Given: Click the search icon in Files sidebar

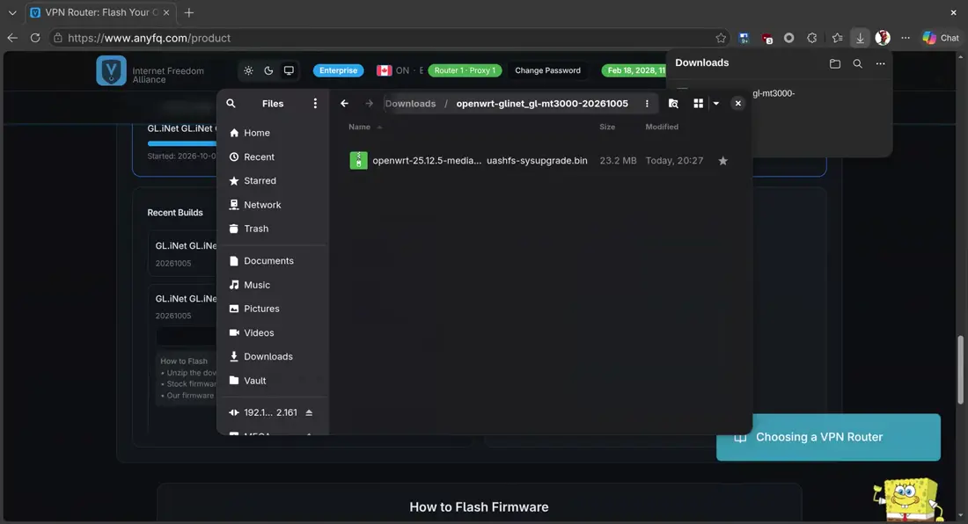Looking at the screenshot, I should coord(231,104).
